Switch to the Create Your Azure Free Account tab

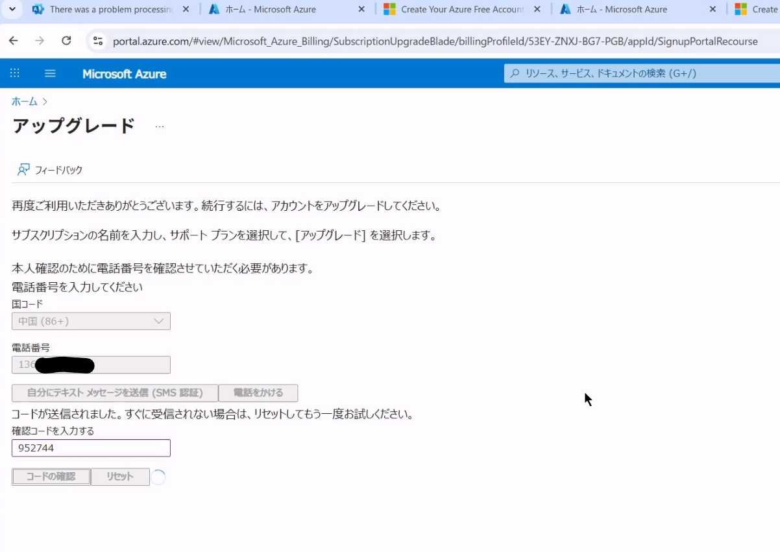[x=461, y=10]
